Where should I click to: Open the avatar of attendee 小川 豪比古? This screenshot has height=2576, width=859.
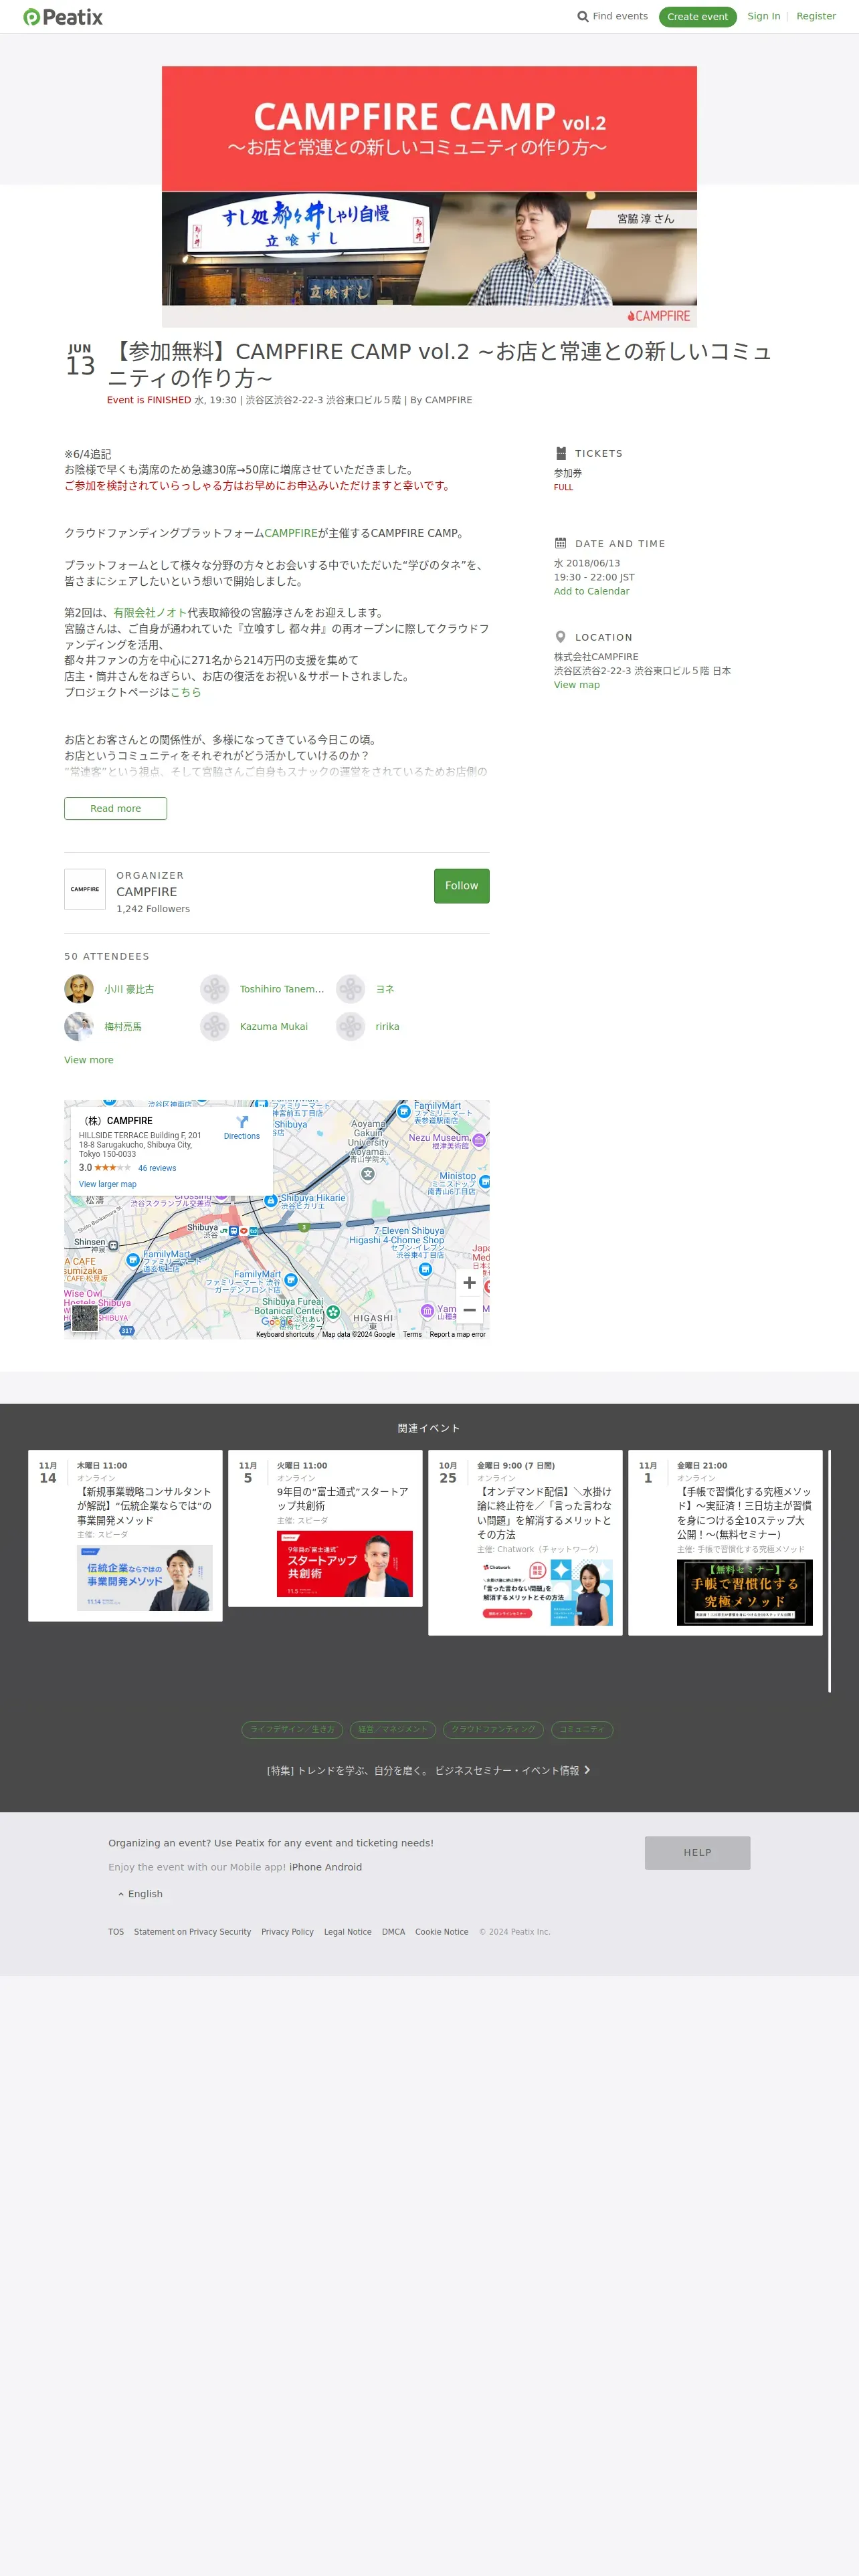(79, 989)
